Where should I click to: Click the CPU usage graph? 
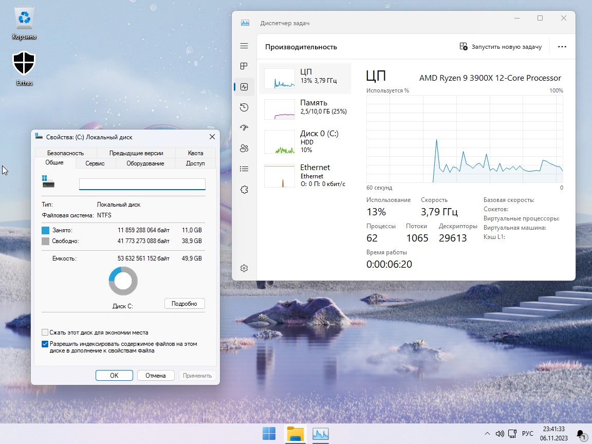click(465, 139)
